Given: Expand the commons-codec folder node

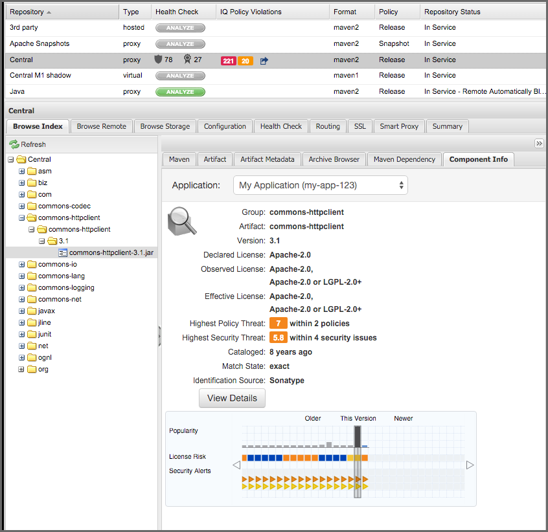Looking at the screenshot, I should tap(21, 206).
